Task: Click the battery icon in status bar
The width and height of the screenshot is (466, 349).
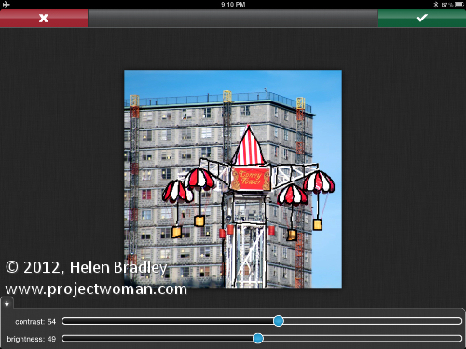Action: (x=459, y=5)
